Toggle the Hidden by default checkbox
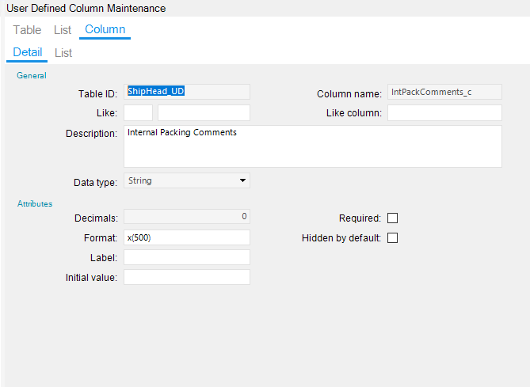 [392, 238]
